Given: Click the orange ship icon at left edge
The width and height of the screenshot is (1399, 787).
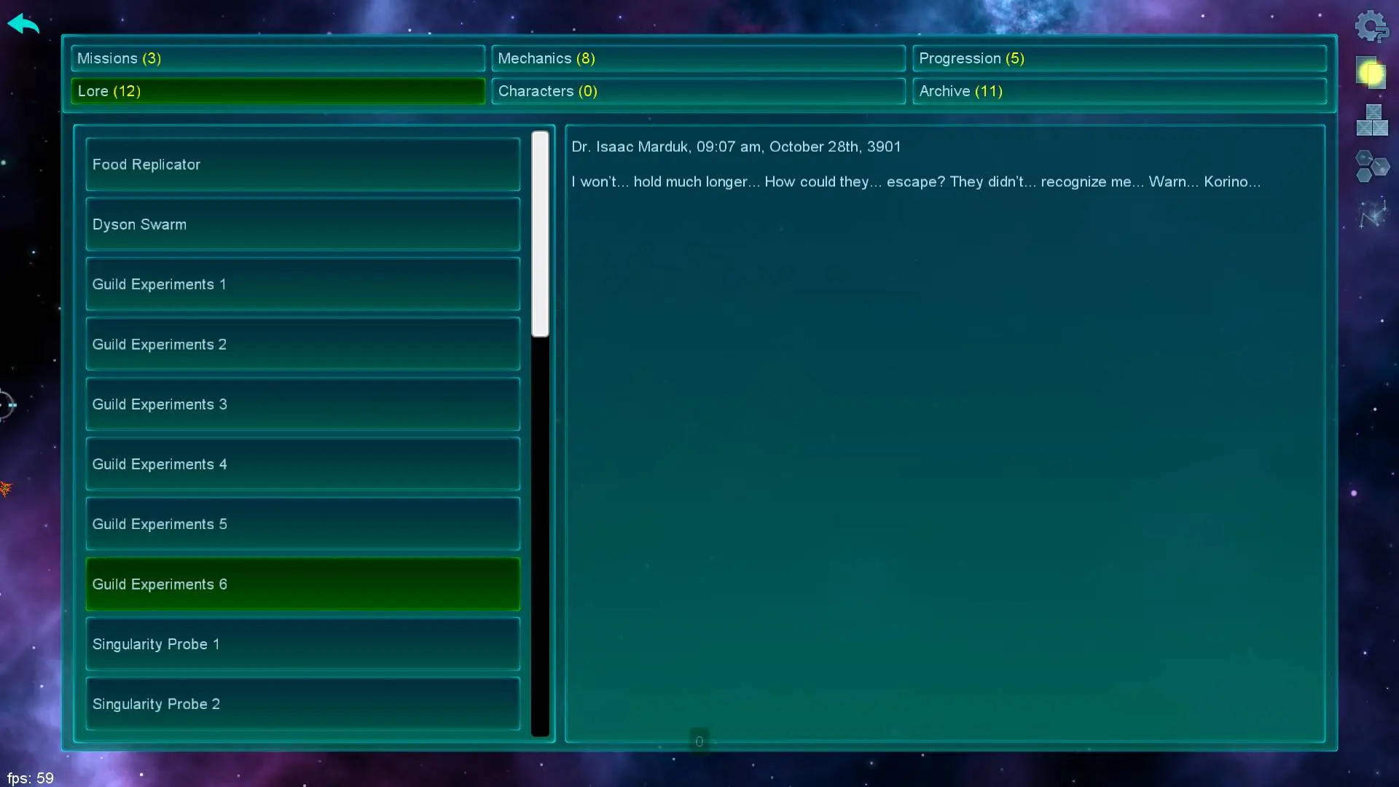Looking at the screenshot, I should coord(6,488).
